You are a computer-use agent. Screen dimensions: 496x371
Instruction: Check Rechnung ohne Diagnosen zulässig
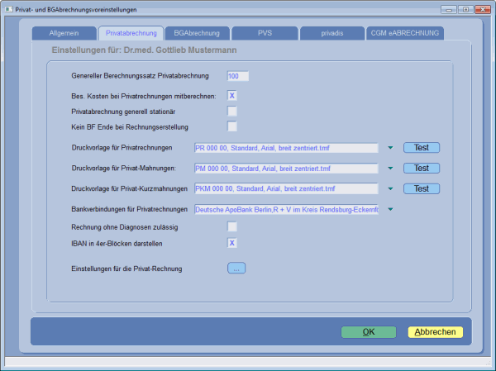point(232,226)
